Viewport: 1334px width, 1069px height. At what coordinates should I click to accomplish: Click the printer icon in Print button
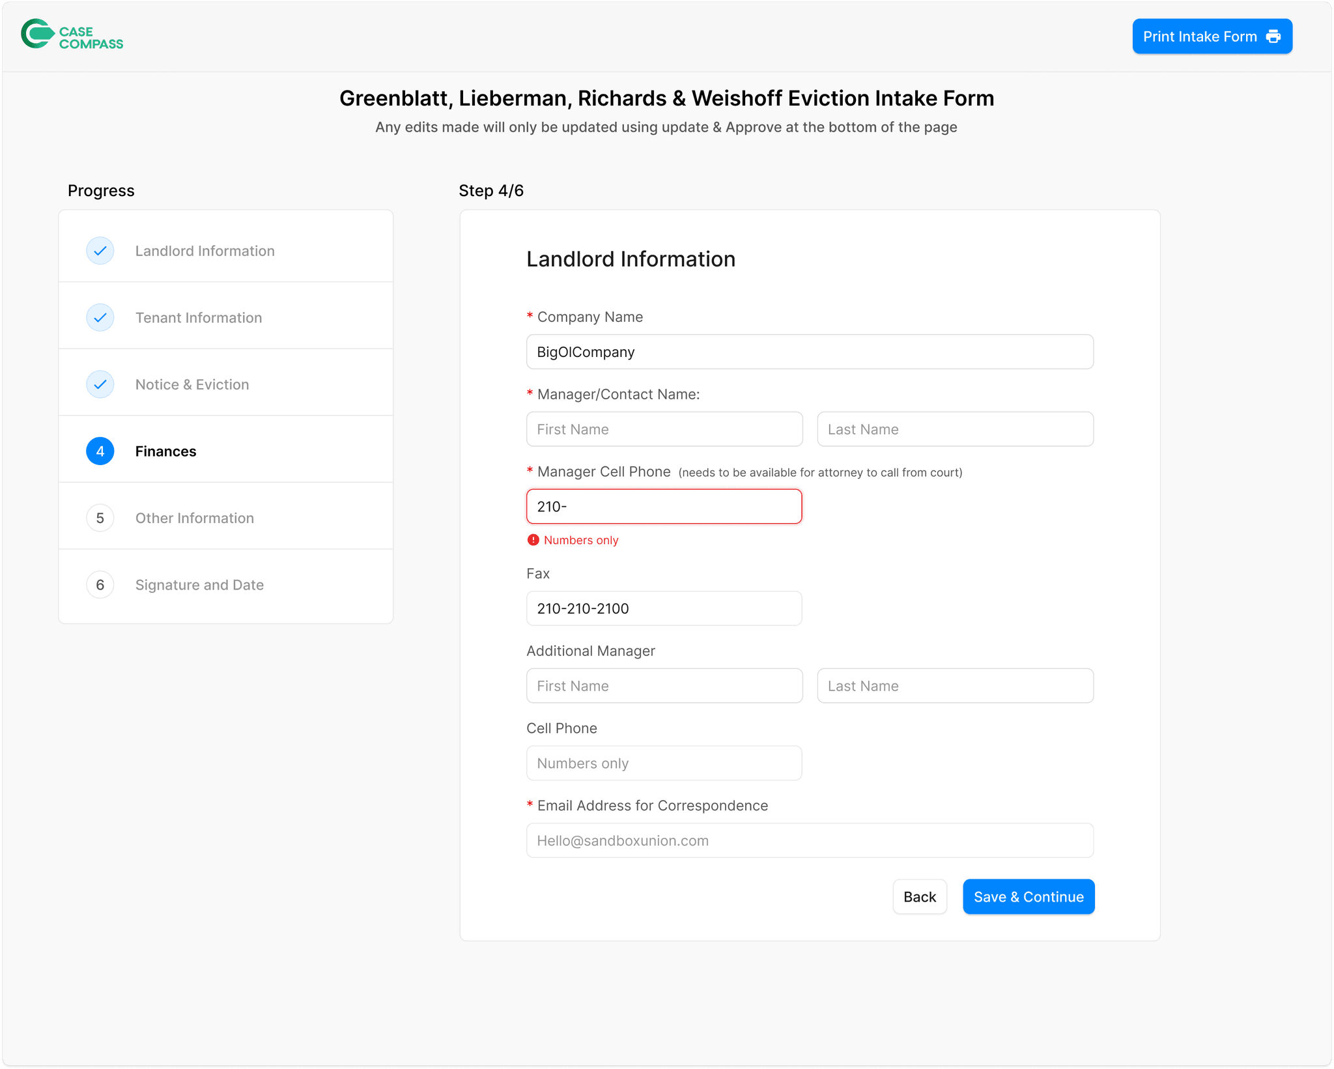point(1273,36)
